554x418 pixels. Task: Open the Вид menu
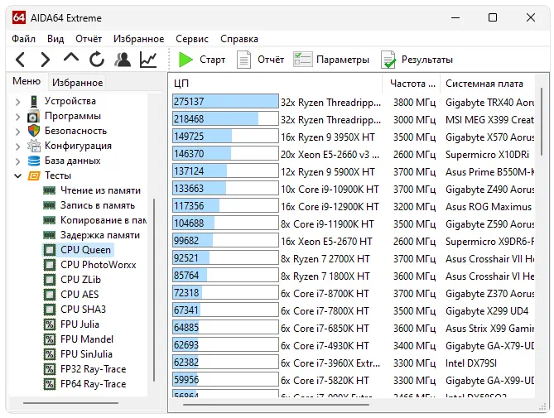pos(55,38)
